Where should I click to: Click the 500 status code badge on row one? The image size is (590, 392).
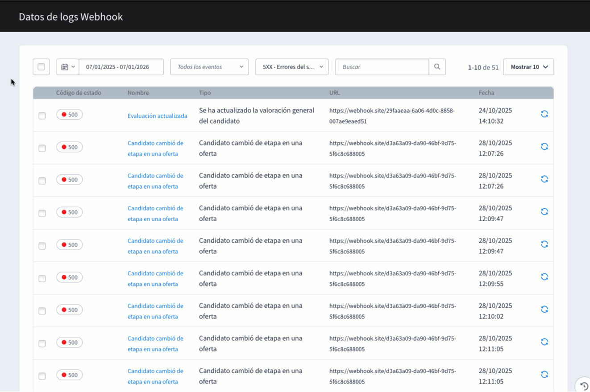pyautogui.click(x=69, y=114)
